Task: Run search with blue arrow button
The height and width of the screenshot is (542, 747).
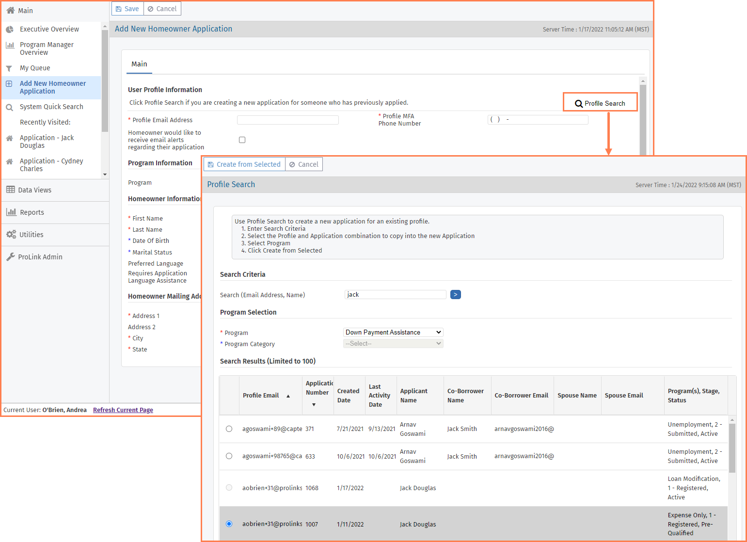Action: [x=455, y=295]
